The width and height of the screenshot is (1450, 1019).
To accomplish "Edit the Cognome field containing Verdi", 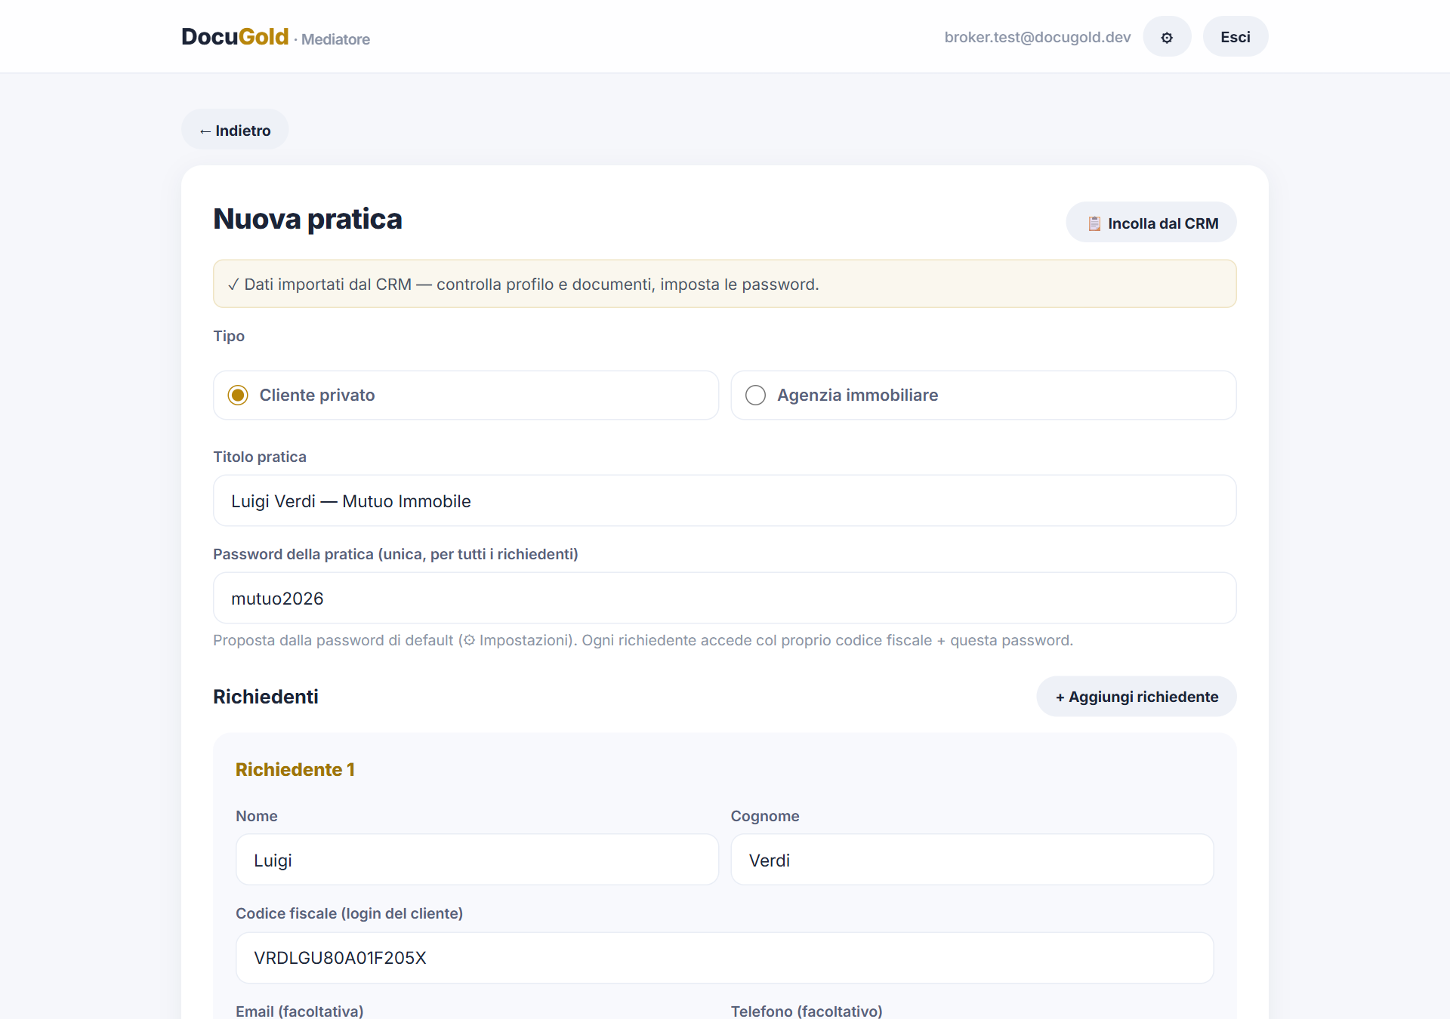I will point(972,860).
